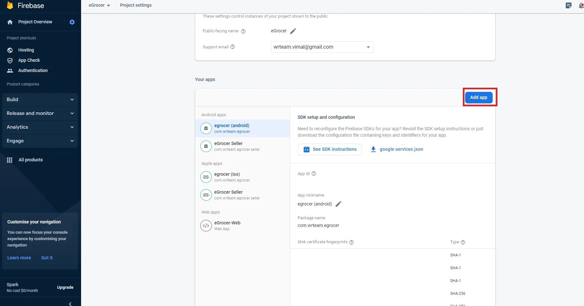Open the release notes icon in header

(x=569, y=5)
